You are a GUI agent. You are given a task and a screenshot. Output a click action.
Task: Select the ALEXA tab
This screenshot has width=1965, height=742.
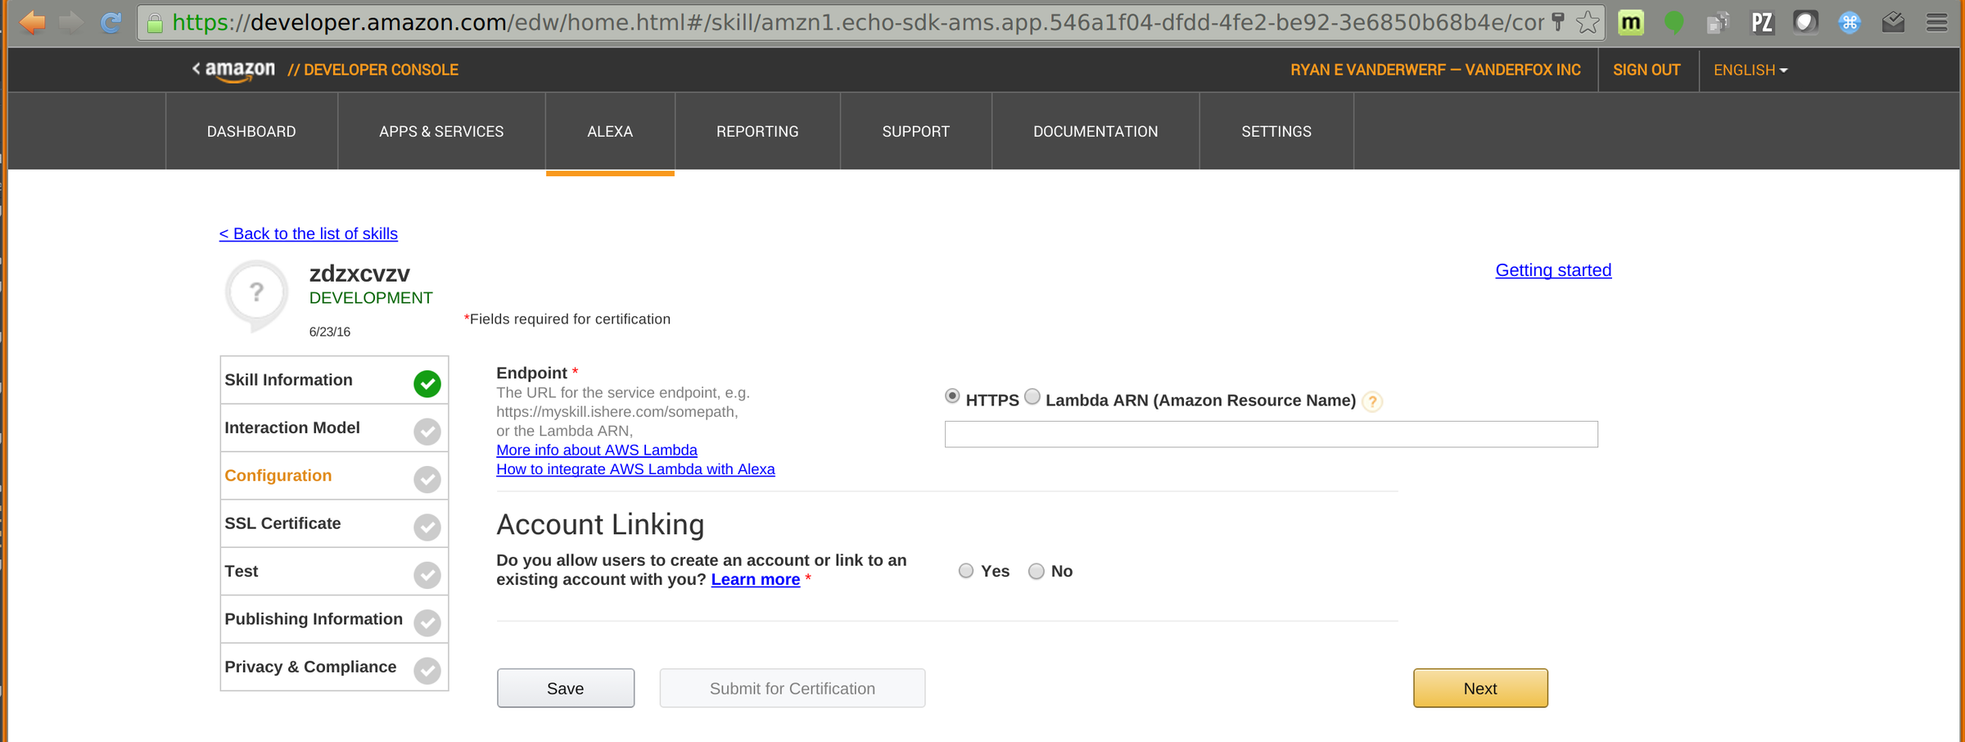pyautogui.click(x=610, y=131)
